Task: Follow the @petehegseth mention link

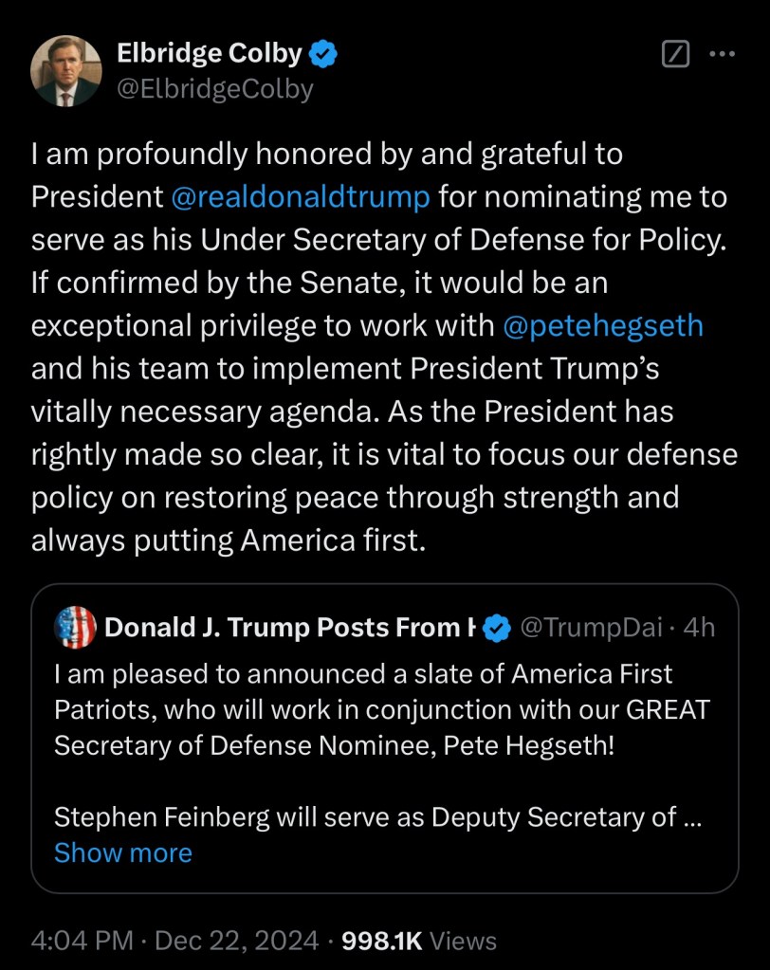Action: point(603,326)
